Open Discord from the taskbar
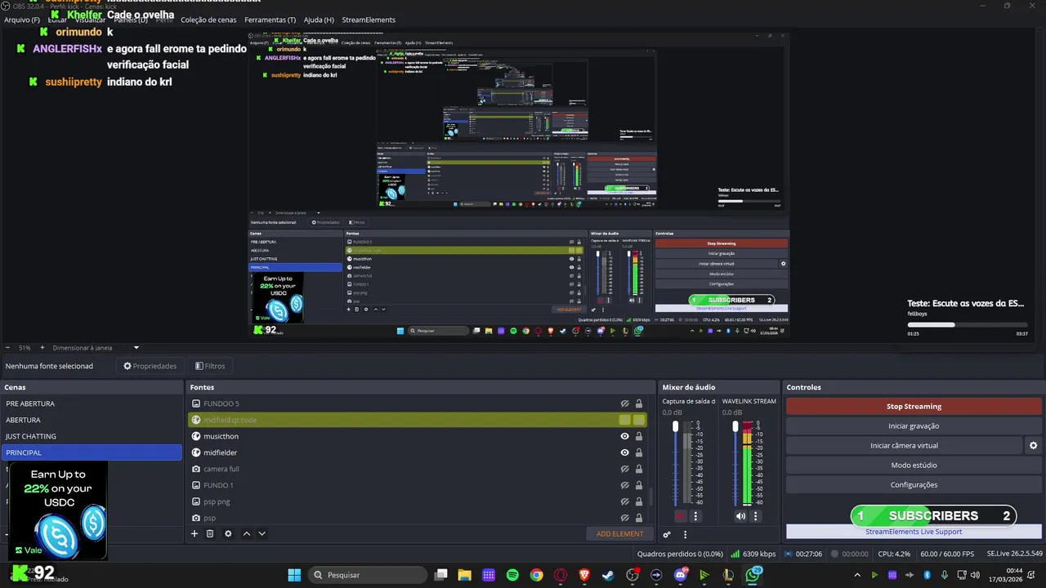 point(681,575)
